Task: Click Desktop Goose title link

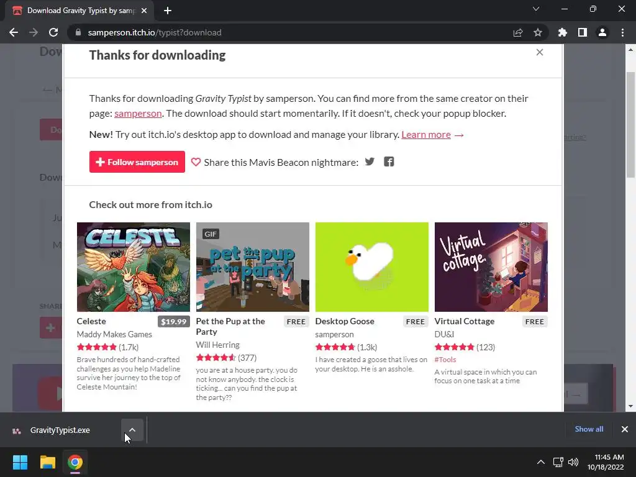Action: [x=345, y=321]
